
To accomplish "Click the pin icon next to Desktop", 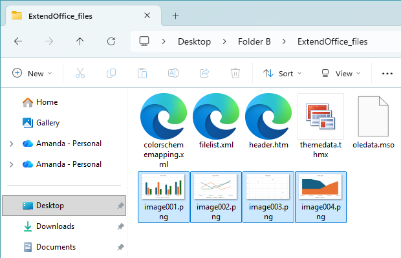I will 120,206.
